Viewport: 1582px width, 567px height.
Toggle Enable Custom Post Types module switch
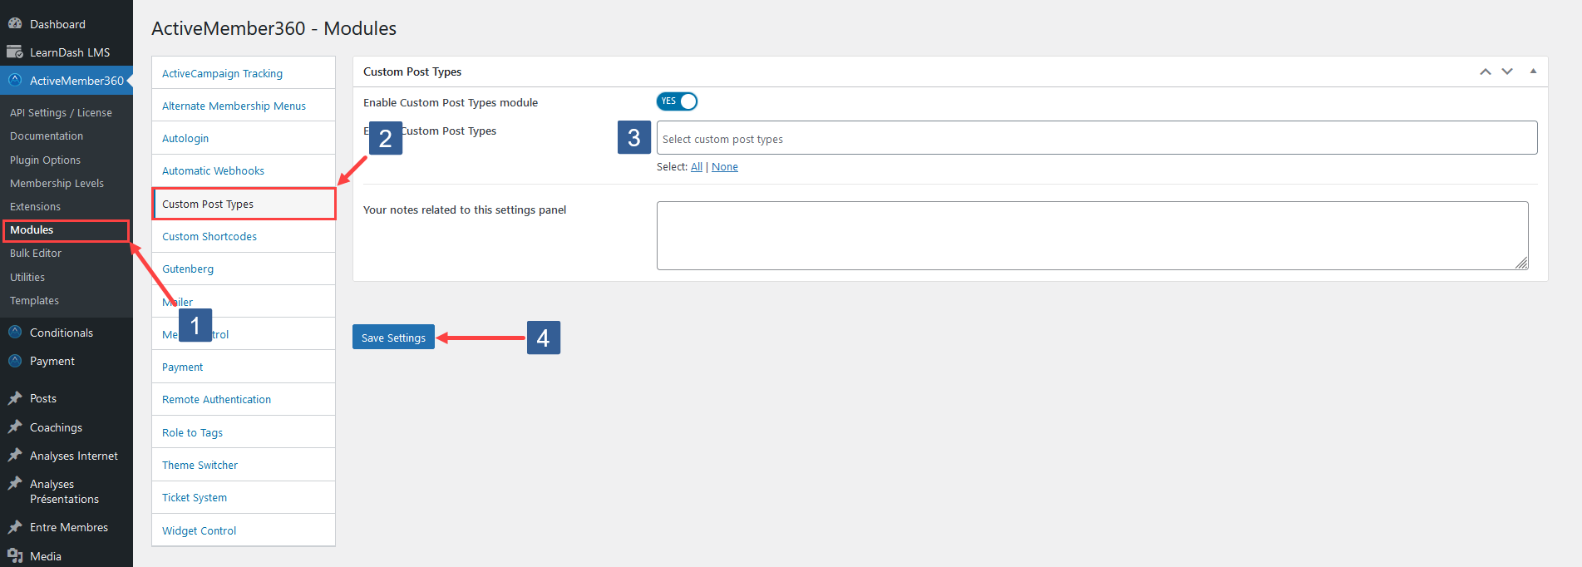click(677, 101)
